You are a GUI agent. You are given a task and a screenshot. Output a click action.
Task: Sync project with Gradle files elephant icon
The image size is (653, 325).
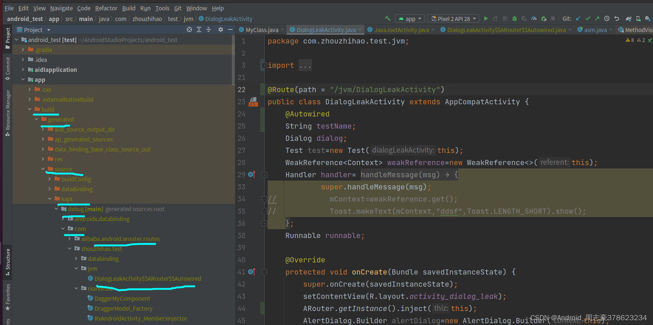[629, 18]
